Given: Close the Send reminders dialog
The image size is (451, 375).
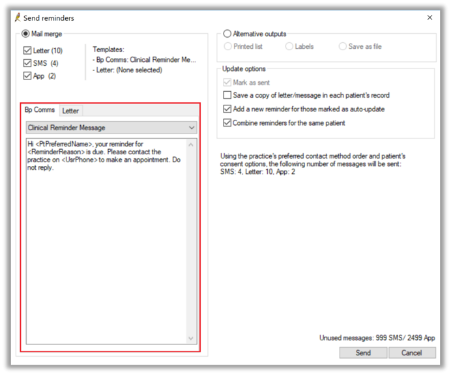Looking at the screenshot, I should click(429, 18).
